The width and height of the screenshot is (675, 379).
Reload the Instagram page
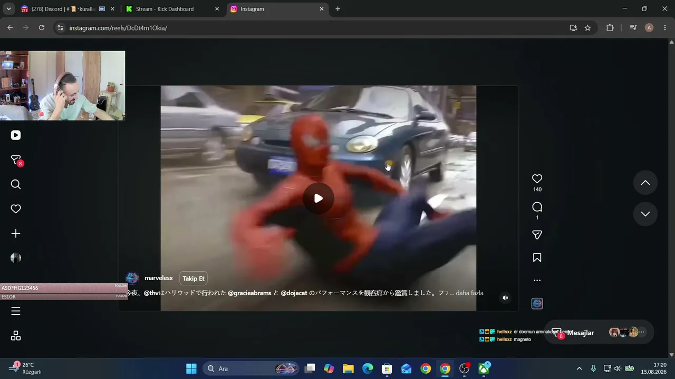[42, 28]
